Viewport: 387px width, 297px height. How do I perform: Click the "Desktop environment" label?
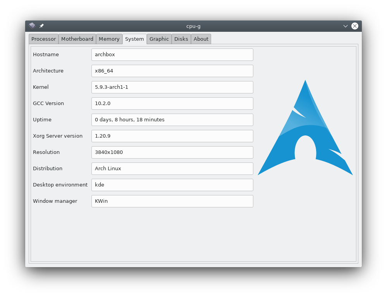pyautogui.click(x=60, y=185)
